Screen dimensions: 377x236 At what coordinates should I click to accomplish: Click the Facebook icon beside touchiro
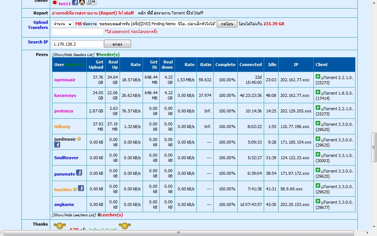[81, 188]
